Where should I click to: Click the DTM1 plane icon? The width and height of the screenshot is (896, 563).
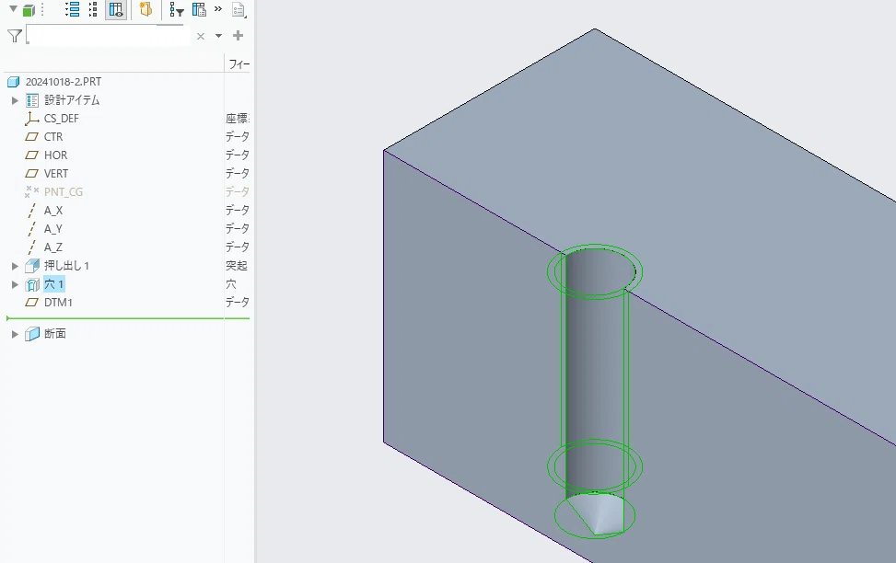[32, 303]
